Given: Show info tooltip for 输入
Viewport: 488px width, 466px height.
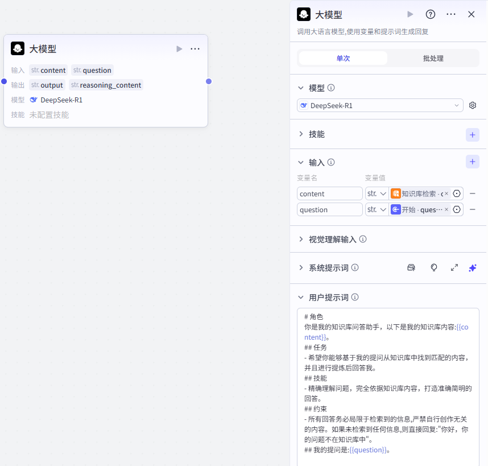Looking at the screenshot, I should pyautogui.click(x=331, y=162).
